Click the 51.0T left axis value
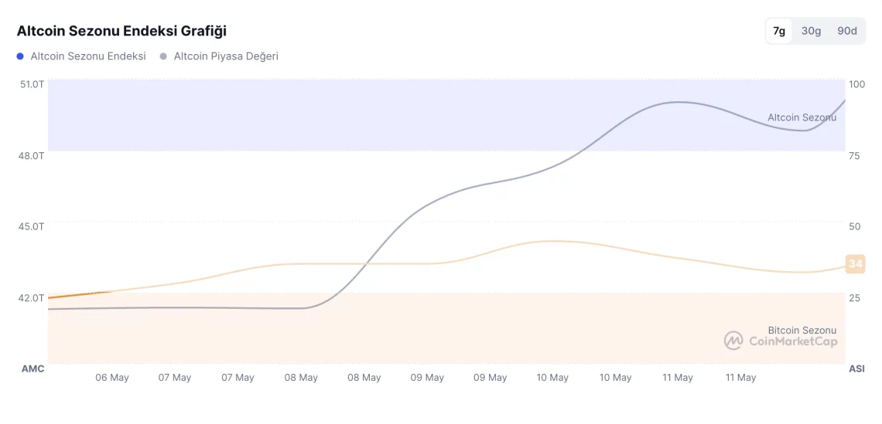 pos(32,84)
